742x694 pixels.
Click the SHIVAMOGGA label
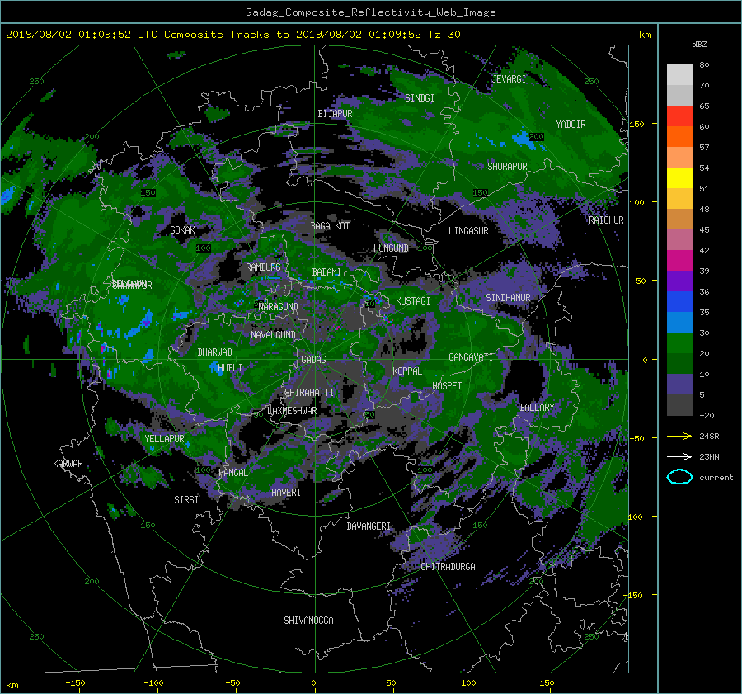click(x=308, y=621)
